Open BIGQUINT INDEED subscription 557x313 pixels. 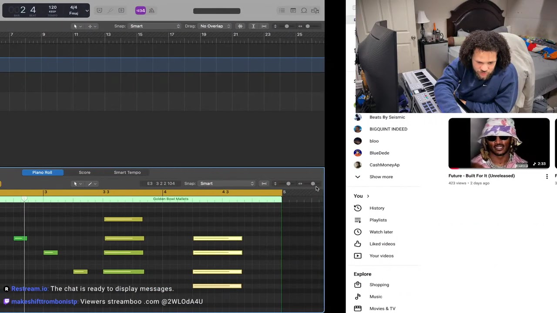(x=388, y=129)
